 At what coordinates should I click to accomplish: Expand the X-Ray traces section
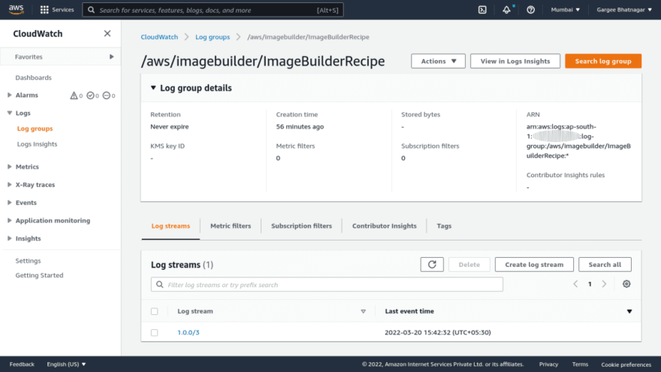pyautogui.click(x=9, y=184)
